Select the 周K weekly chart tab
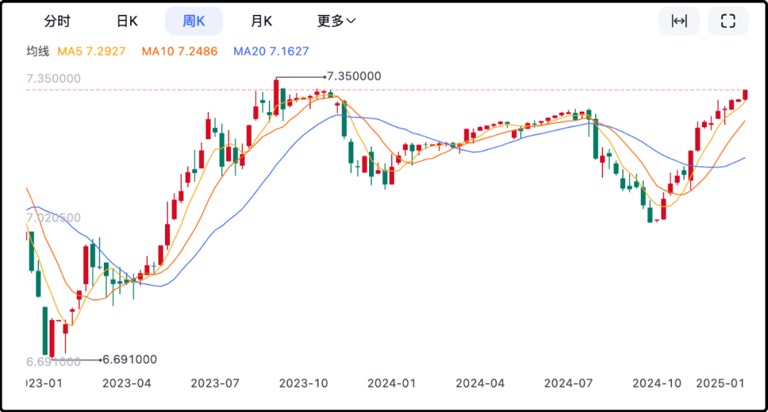The width and height of the screenshot is (768, 412). point(193,21)
